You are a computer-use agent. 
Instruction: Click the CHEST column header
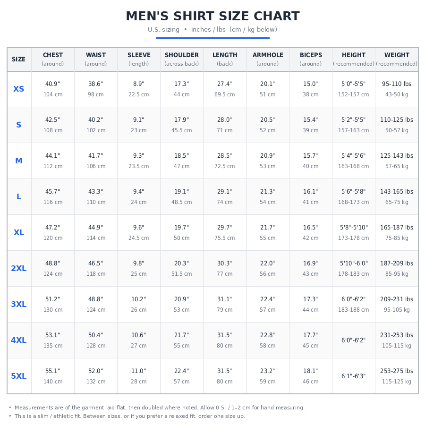(x=53, y=59)
